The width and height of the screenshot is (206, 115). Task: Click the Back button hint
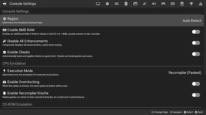[199, 112]
